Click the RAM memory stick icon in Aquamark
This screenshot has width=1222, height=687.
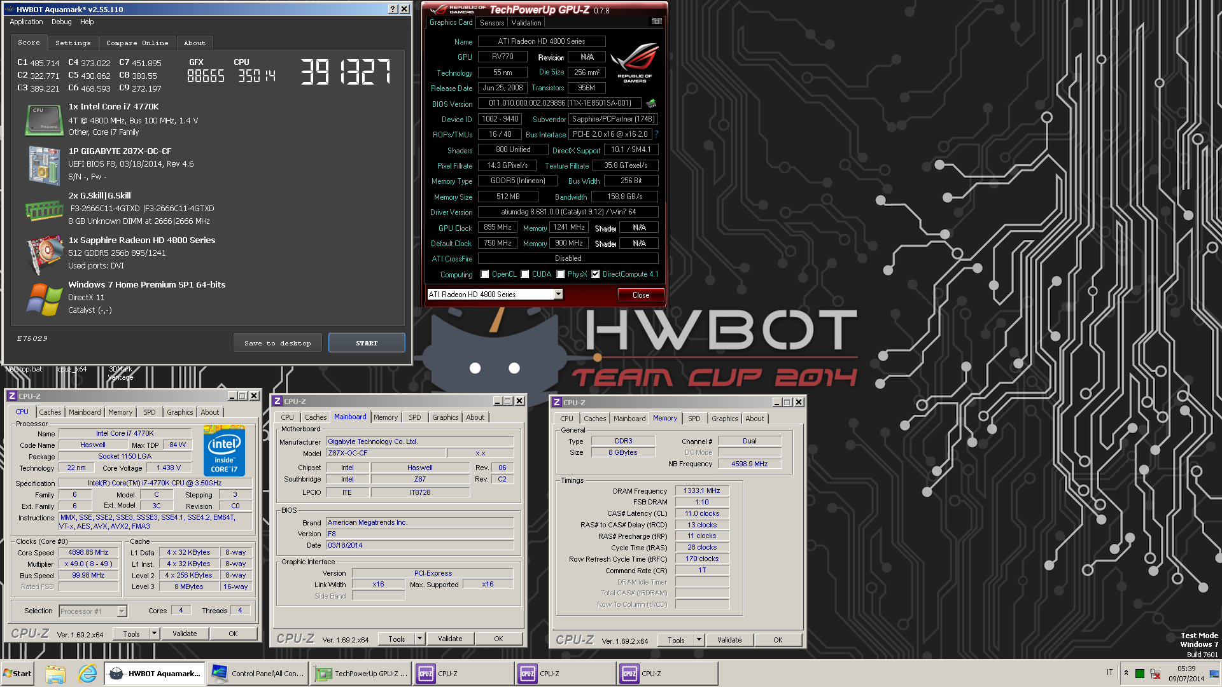click(x=44, y=210)
